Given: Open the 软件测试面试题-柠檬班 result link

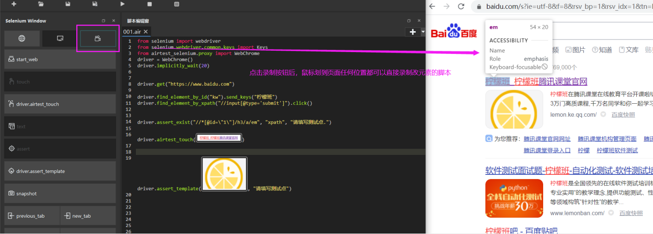Looking at the screenshot, I should click(x=569, y=170).
